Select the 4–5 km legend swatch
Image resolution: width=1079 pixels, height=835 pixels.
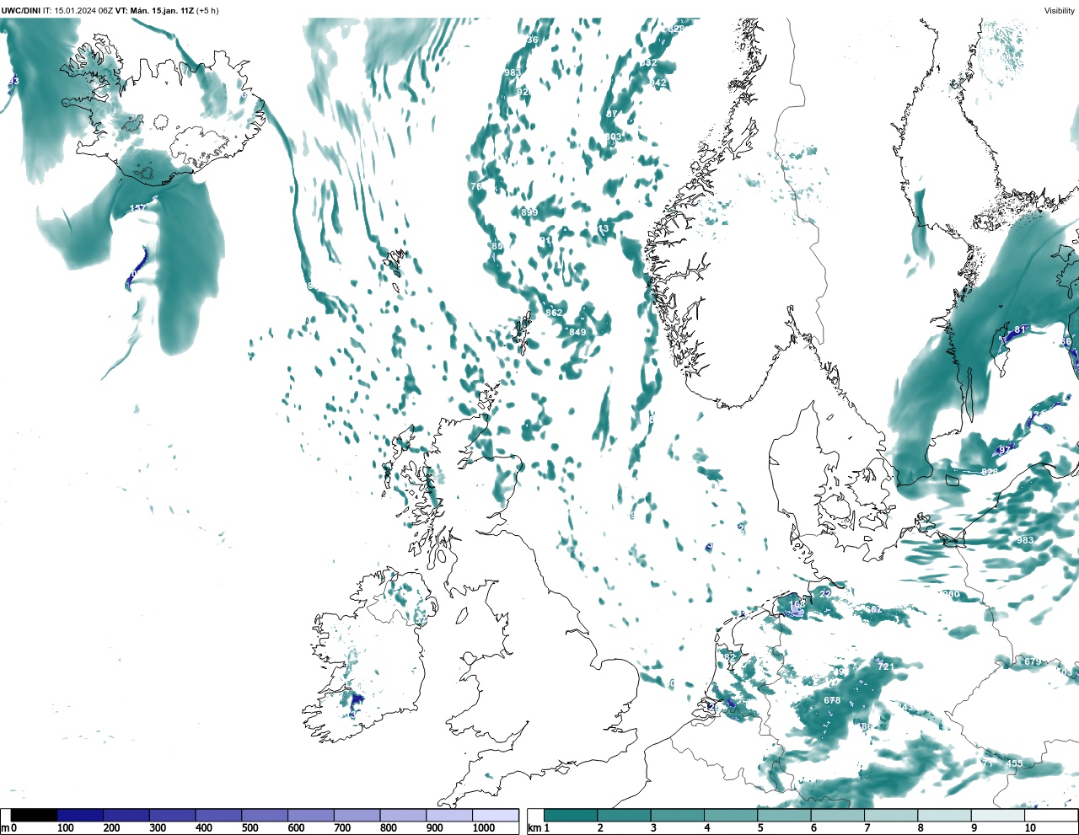pyautogui.click(x=730, y=816)
